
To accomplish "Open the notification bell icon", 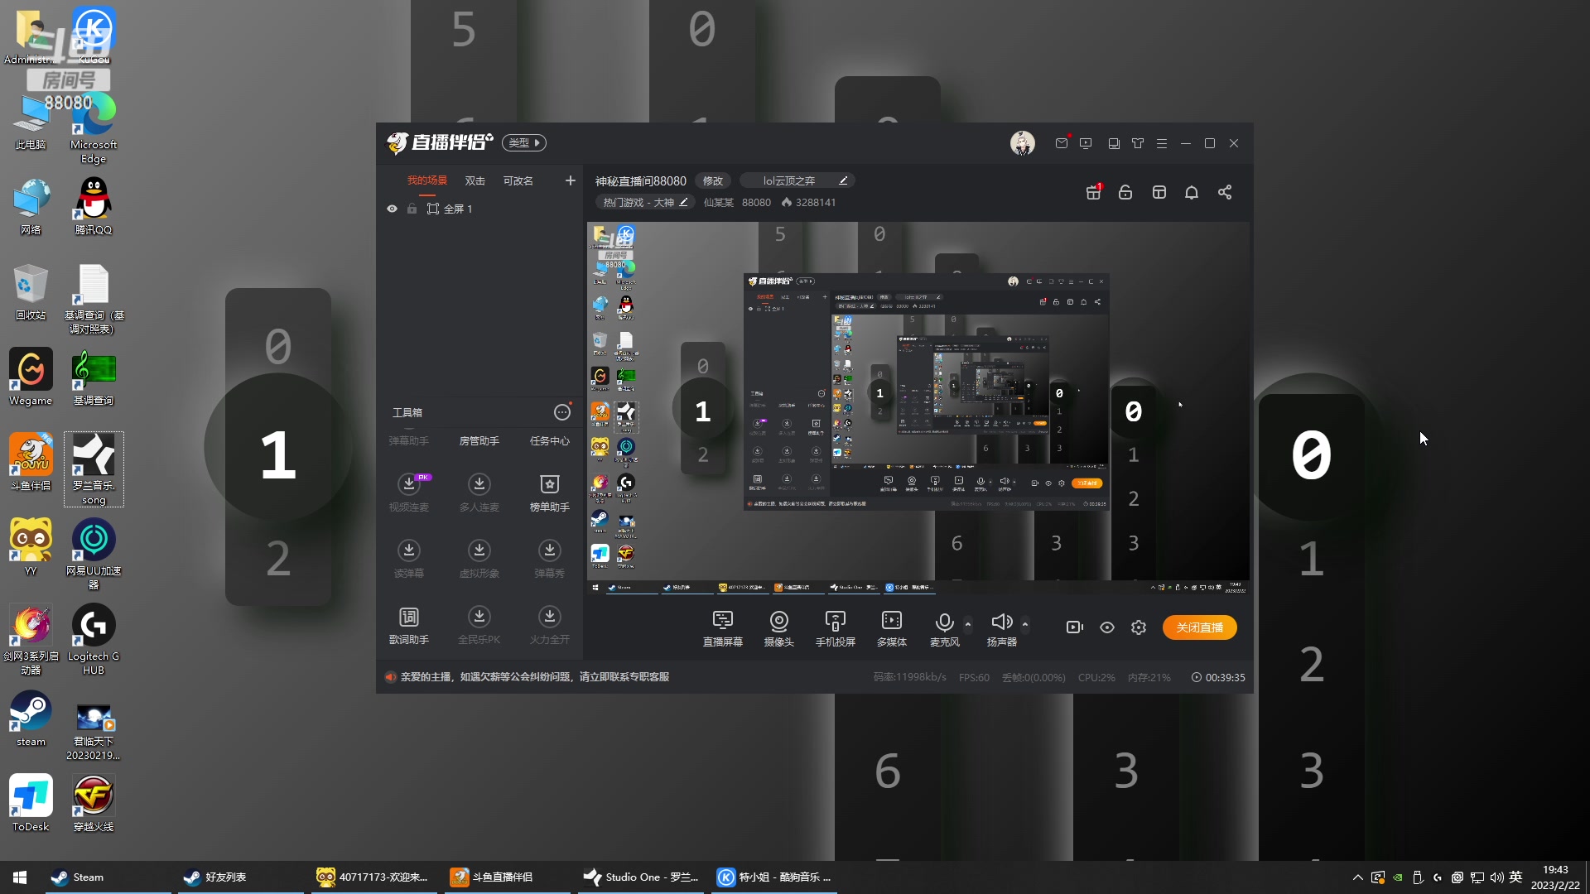I will coord(1192,192).
